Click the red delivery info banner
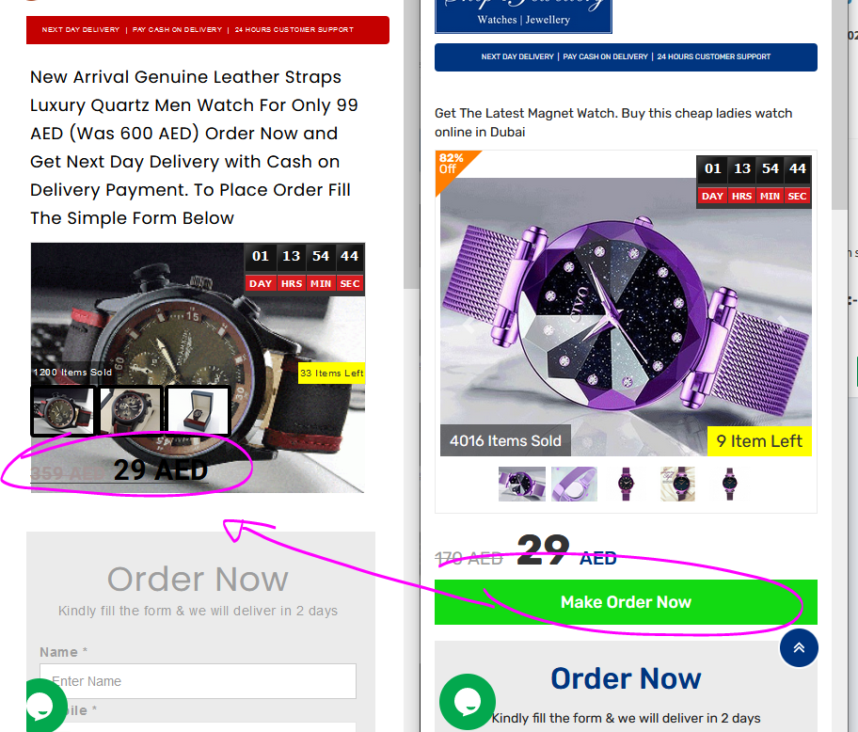This screenshot has height=732, width=858. 208,29
